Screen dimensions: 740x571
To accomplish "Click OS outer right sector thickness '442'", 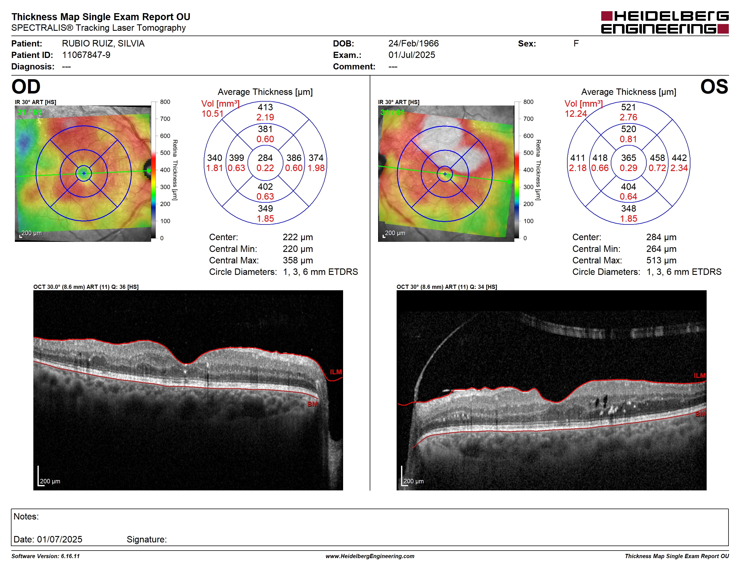I will (679, 158).
